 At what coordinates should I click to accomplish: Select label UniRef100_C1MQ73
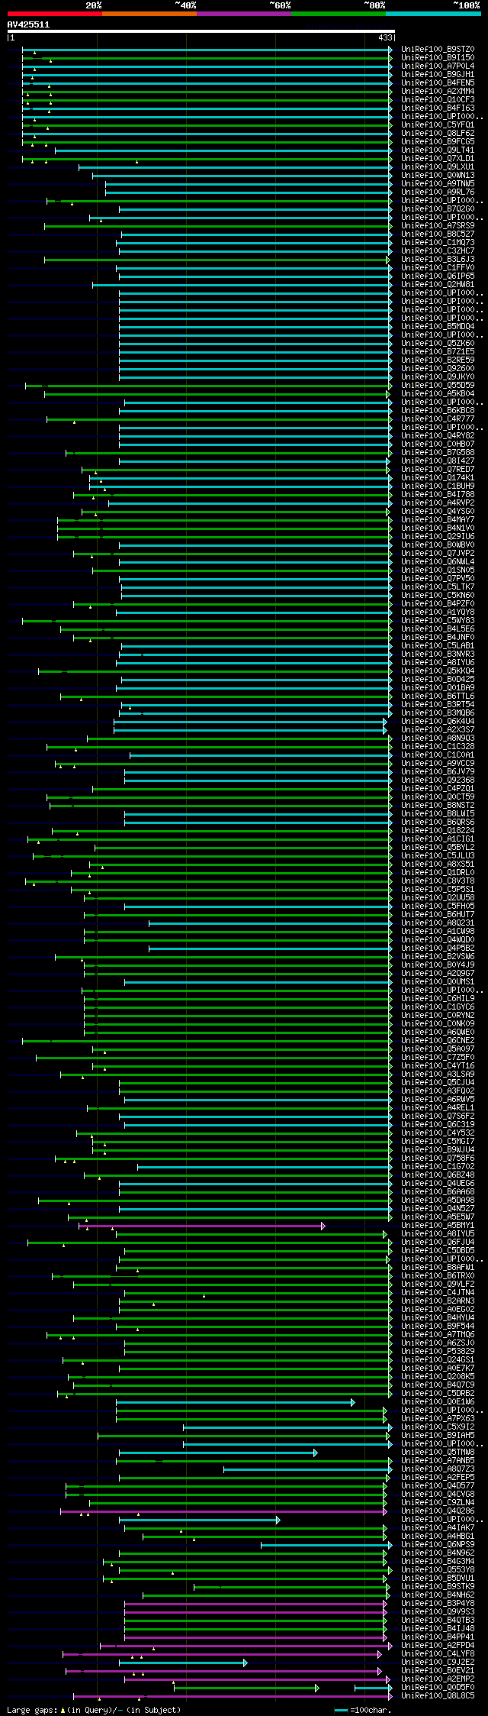click(x=438, y=242)
